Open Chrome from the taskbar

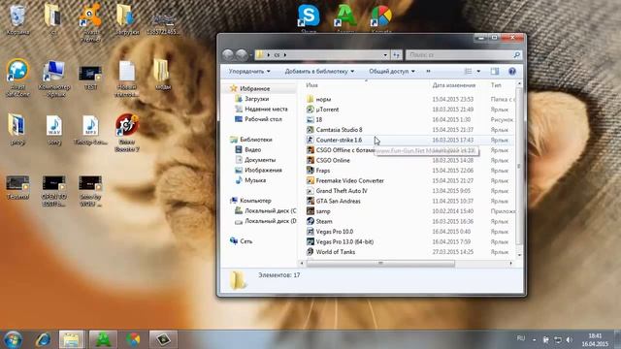(x=134, y=339)
